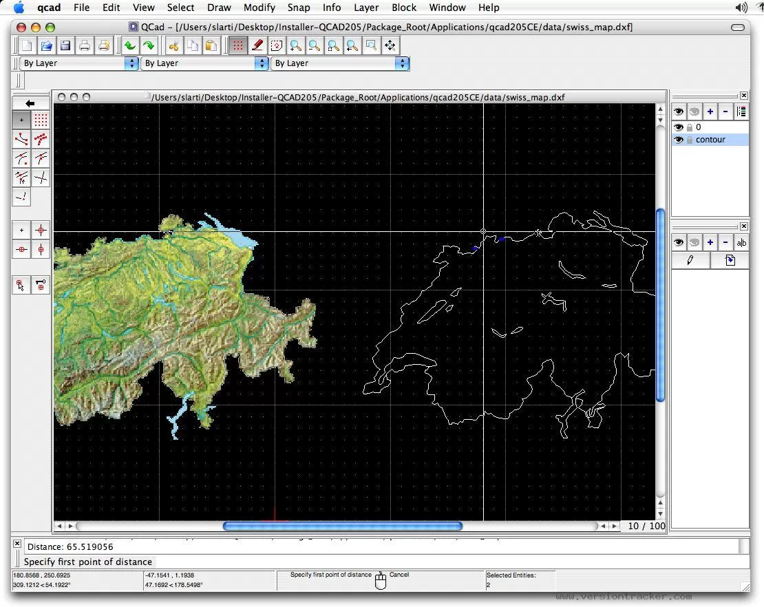Open the rightmost By Layer dropdown
Screen dimensions: 764x607
(340, 63)
